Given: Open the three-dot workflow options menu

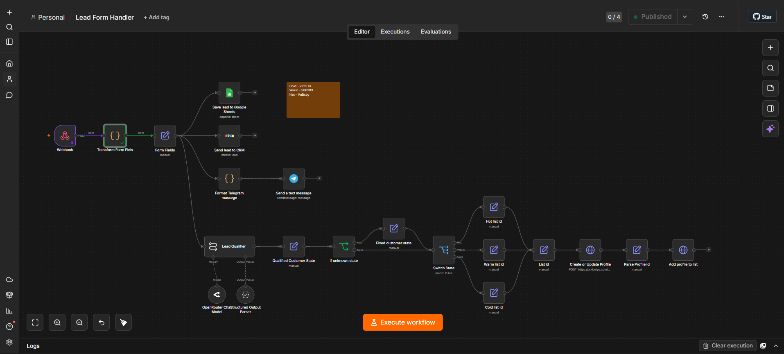Looking at the screenshot, I should pos(721,17).
